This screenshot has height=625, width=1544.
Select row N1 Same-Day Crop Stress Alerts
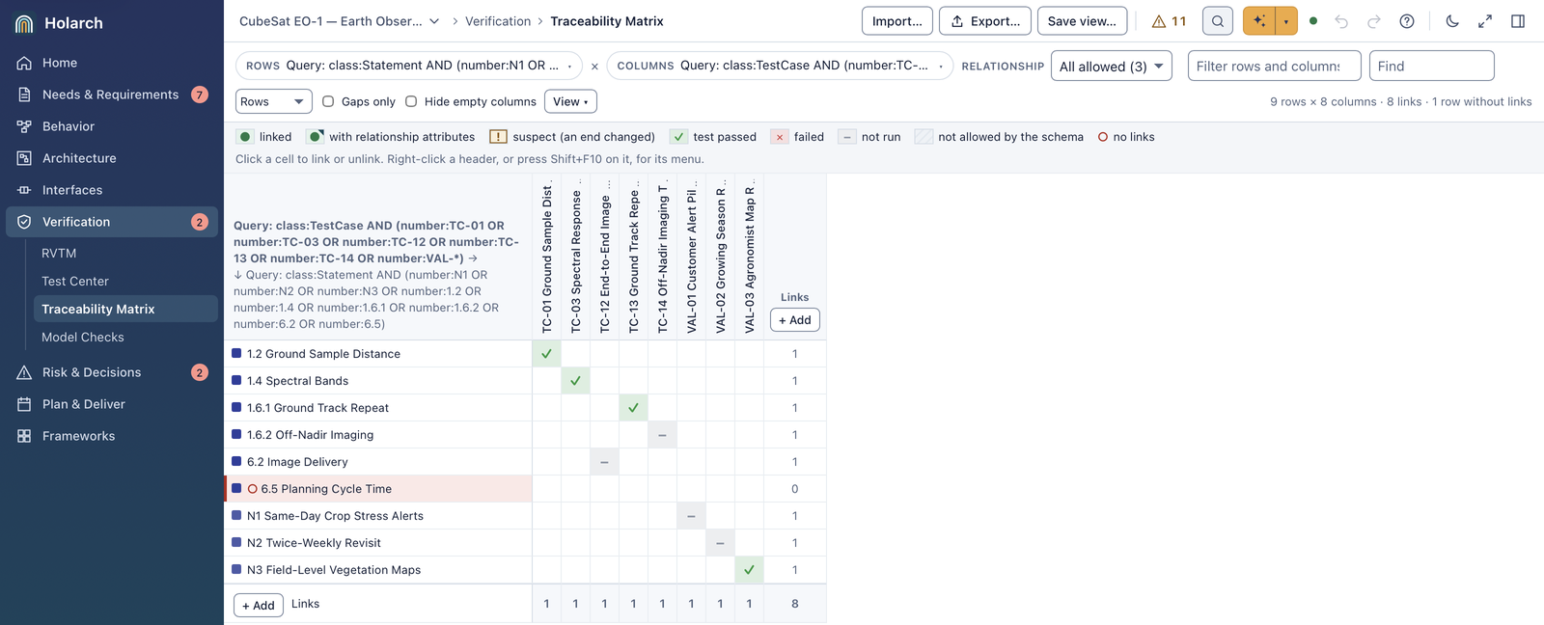378,516
